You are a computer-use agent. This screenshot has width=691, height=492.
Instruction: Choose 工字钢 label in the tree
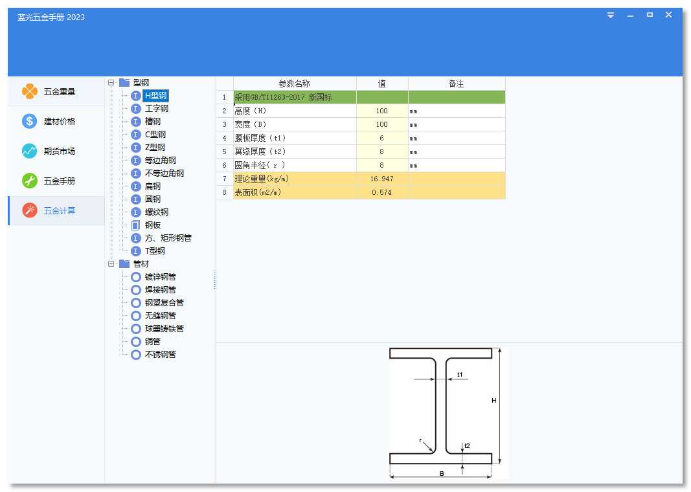pyautogui.click(x=157, y=108)
